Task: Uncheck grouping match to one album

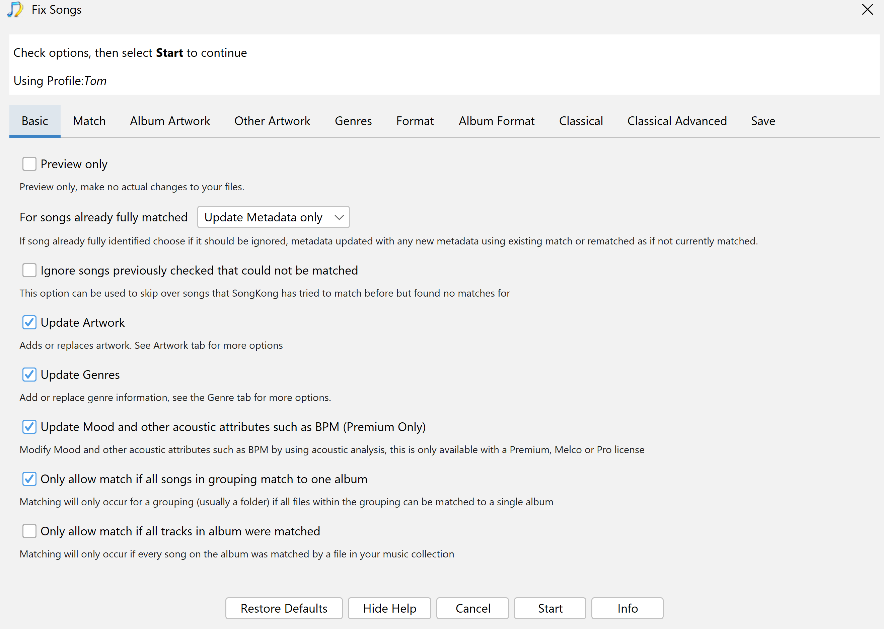Action: 29,479
